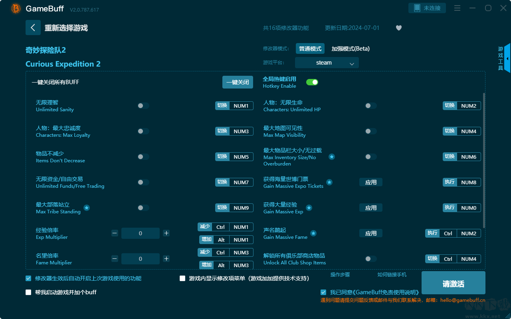Image resolution: width=511 pixels, height=319 pixels.
Task: Click the 一键关闭 button to disable all buffs
Action: pyautogui.click(x=238, y=82)
